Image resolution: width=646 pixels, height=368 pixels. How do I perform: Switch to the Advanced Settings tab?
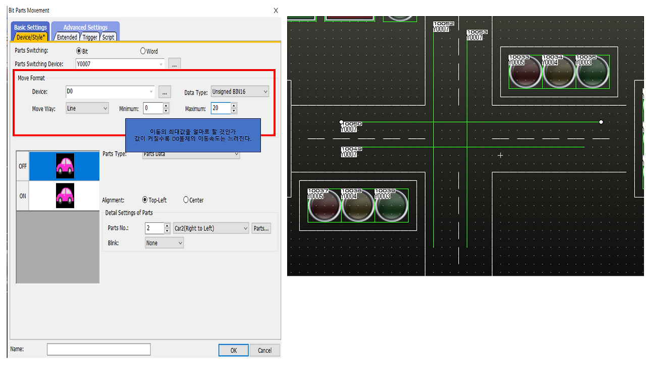click(85, 27)
